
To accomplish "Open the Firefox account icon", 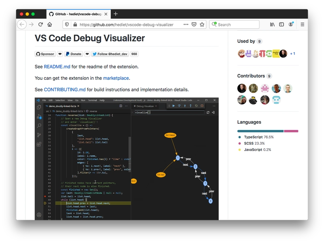I will pos(291,24).
